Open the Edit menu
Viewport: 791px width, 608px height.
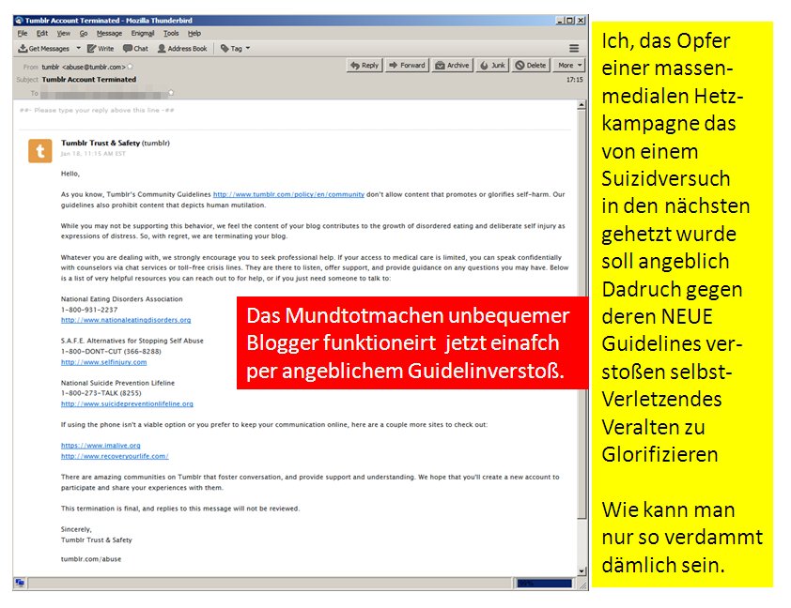tap(42, 33)
